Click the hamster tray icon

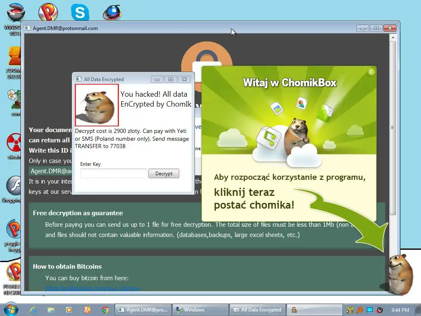pyautogui.click(x=349, y=310)
